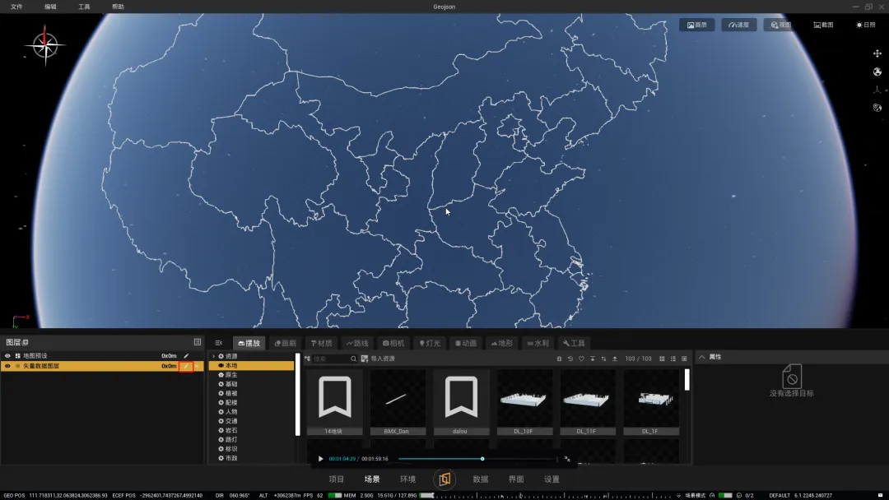The width and height of the screenshot is (889, 500).
Task: Select the 本地 category
Action: 252,366
